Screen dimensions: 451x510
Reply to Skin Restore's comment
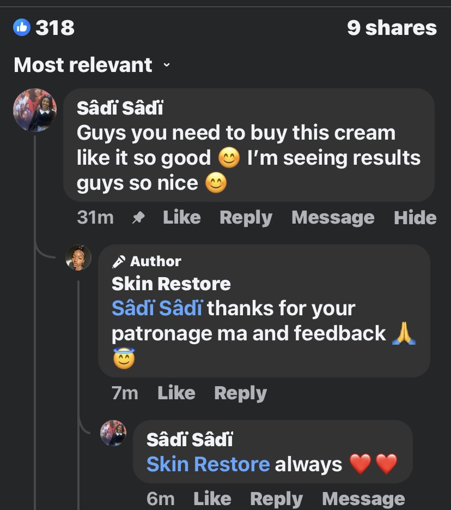[x=240, y=393]
